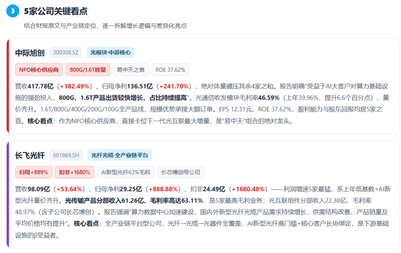Image resolution: width=401 pixels, height=253 pixels.
Task: Click bold text 光传输产品分部收入61.26亿
Action: (x=104, y=201)
